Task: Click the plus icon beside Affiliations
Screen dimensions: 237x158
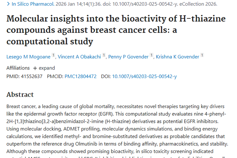Action: click(x=35, y=68)
